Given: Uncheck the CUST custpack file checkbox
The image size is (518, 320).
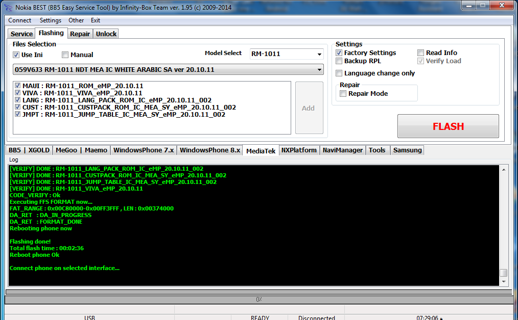Looking at the screenshot, I should pos(17,107).
